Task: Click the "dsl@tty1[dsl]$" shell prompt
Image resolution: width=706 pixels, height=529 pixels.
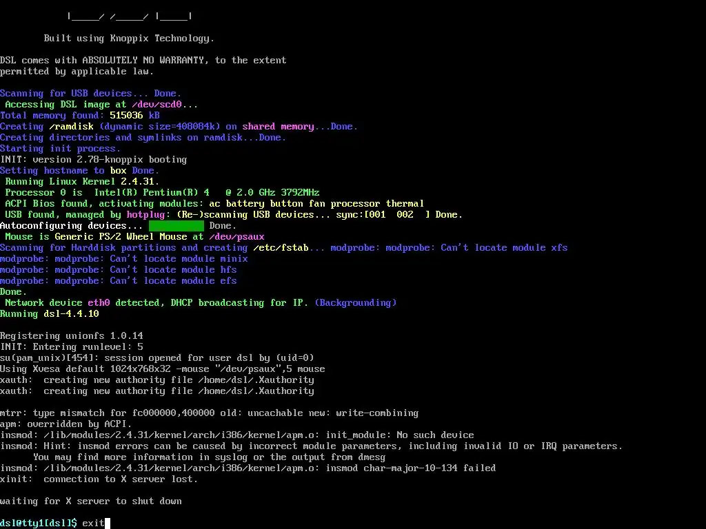Action: coord(39,523)
